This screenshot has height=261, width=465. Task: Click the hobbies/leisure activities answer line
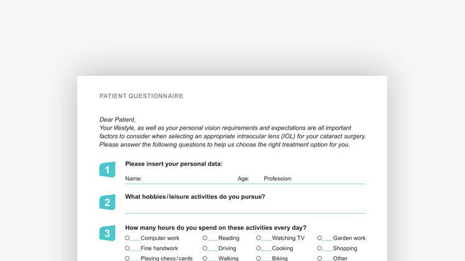245,209
